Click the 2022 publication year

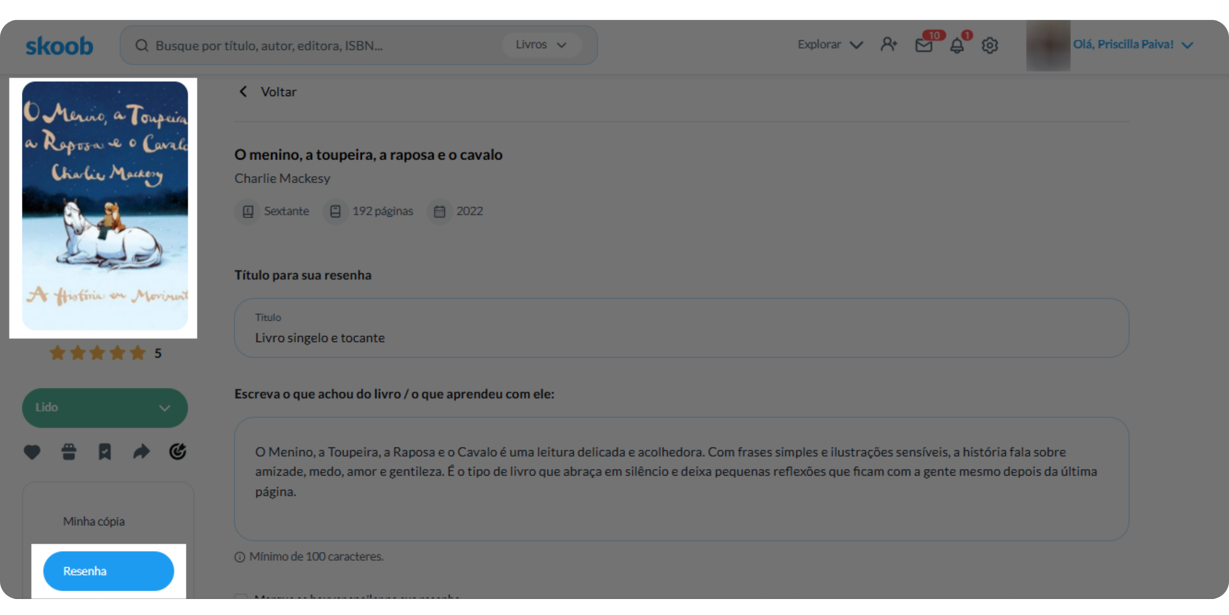470,211
